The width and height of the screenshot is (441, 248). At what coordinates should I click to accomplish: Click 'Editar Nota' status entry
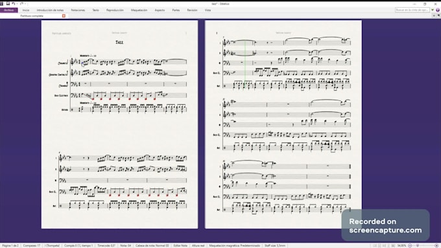pos(180,245)
